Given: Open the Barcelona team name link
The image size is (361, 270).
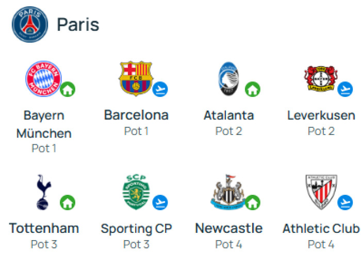Looking at the screenshot, I should coord(136,115).
